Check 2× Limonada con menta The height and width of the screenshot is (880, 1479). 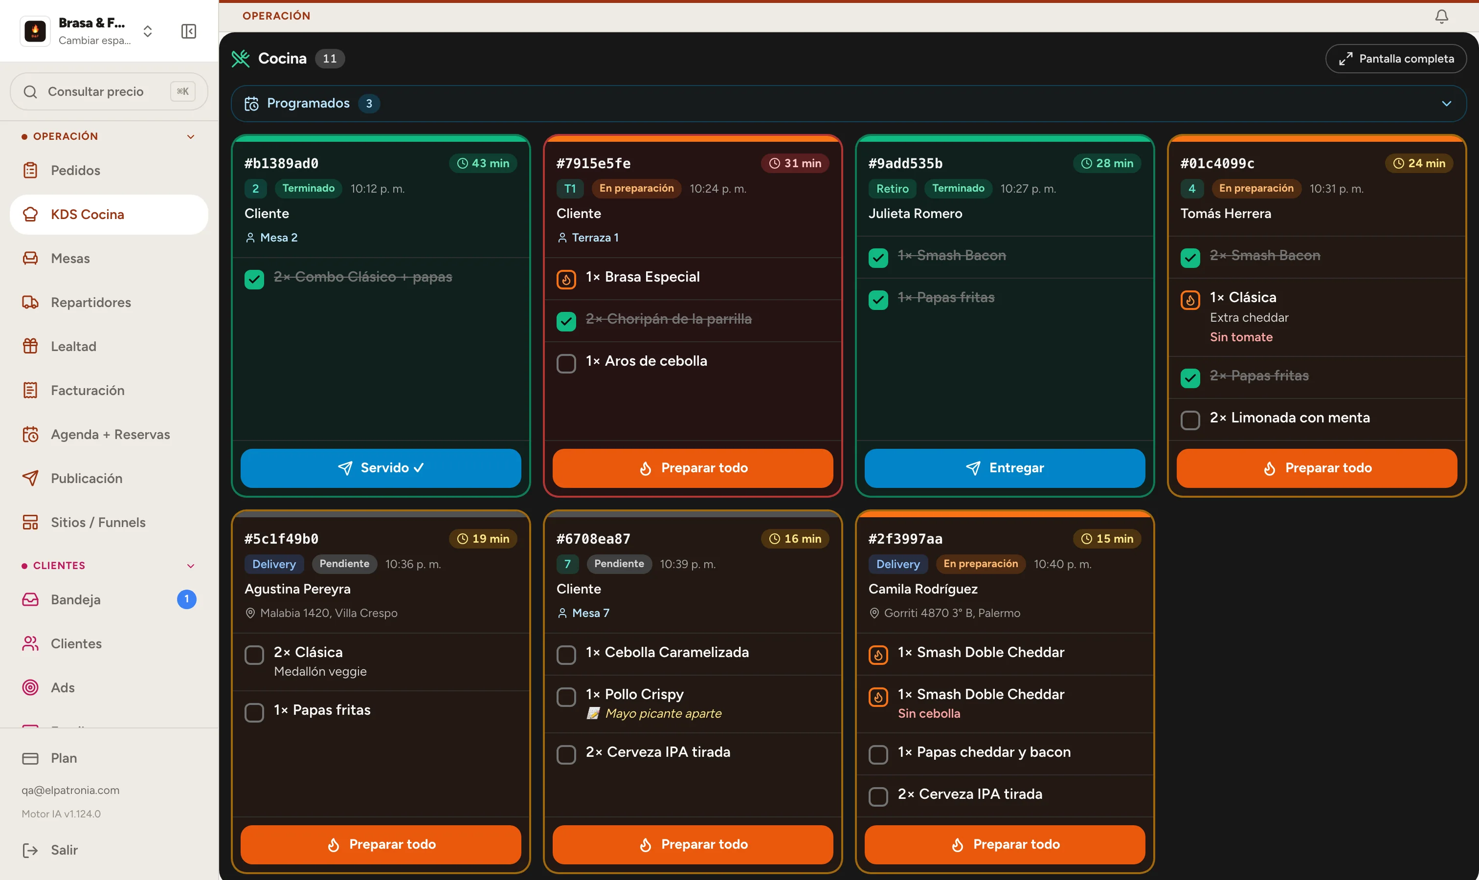1190,420
